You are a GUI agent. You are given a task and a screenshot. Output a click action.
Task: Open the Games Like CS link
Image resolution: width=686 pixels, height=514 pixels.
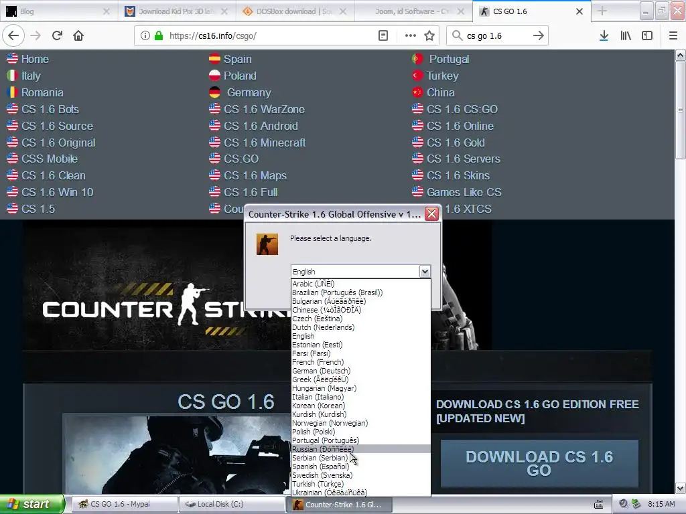click(464, 192)
